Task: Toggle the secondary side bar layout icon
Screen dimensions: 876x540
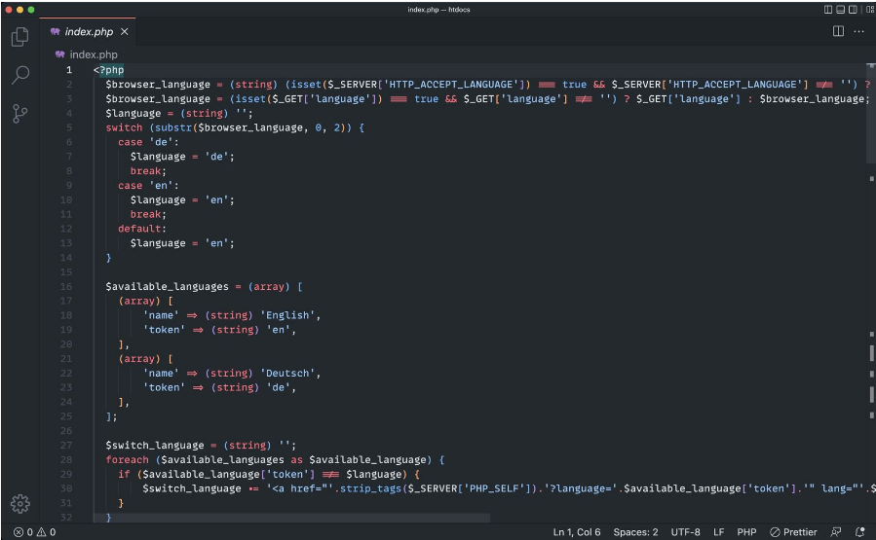Action: pyautogui.click(x=853, y=10)
